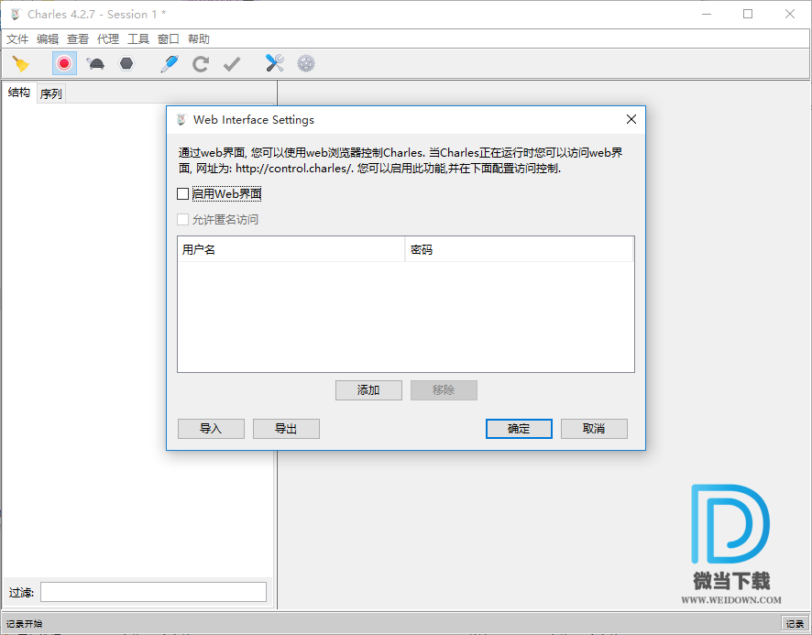This screenshot has width=812, height=635.
Task: Open the 窗口 menu
Action: (169, 38)
